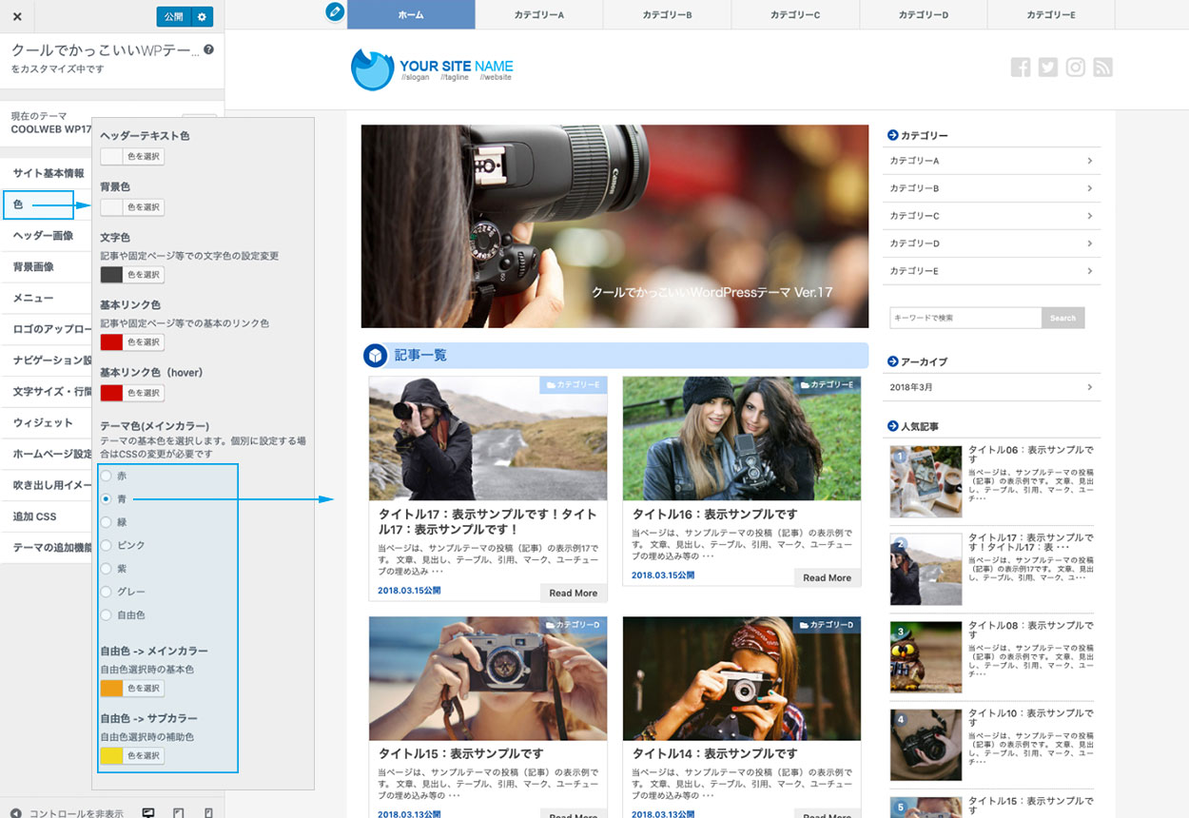
Task: Click the カテゴリーD folder tag on タイトル14 card
Action: (x=828, y=625)
